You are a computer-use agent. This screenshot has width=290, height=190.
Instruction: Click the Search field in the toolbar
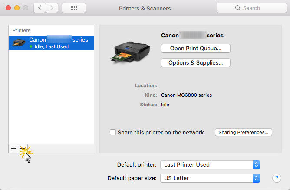(251, 8)
